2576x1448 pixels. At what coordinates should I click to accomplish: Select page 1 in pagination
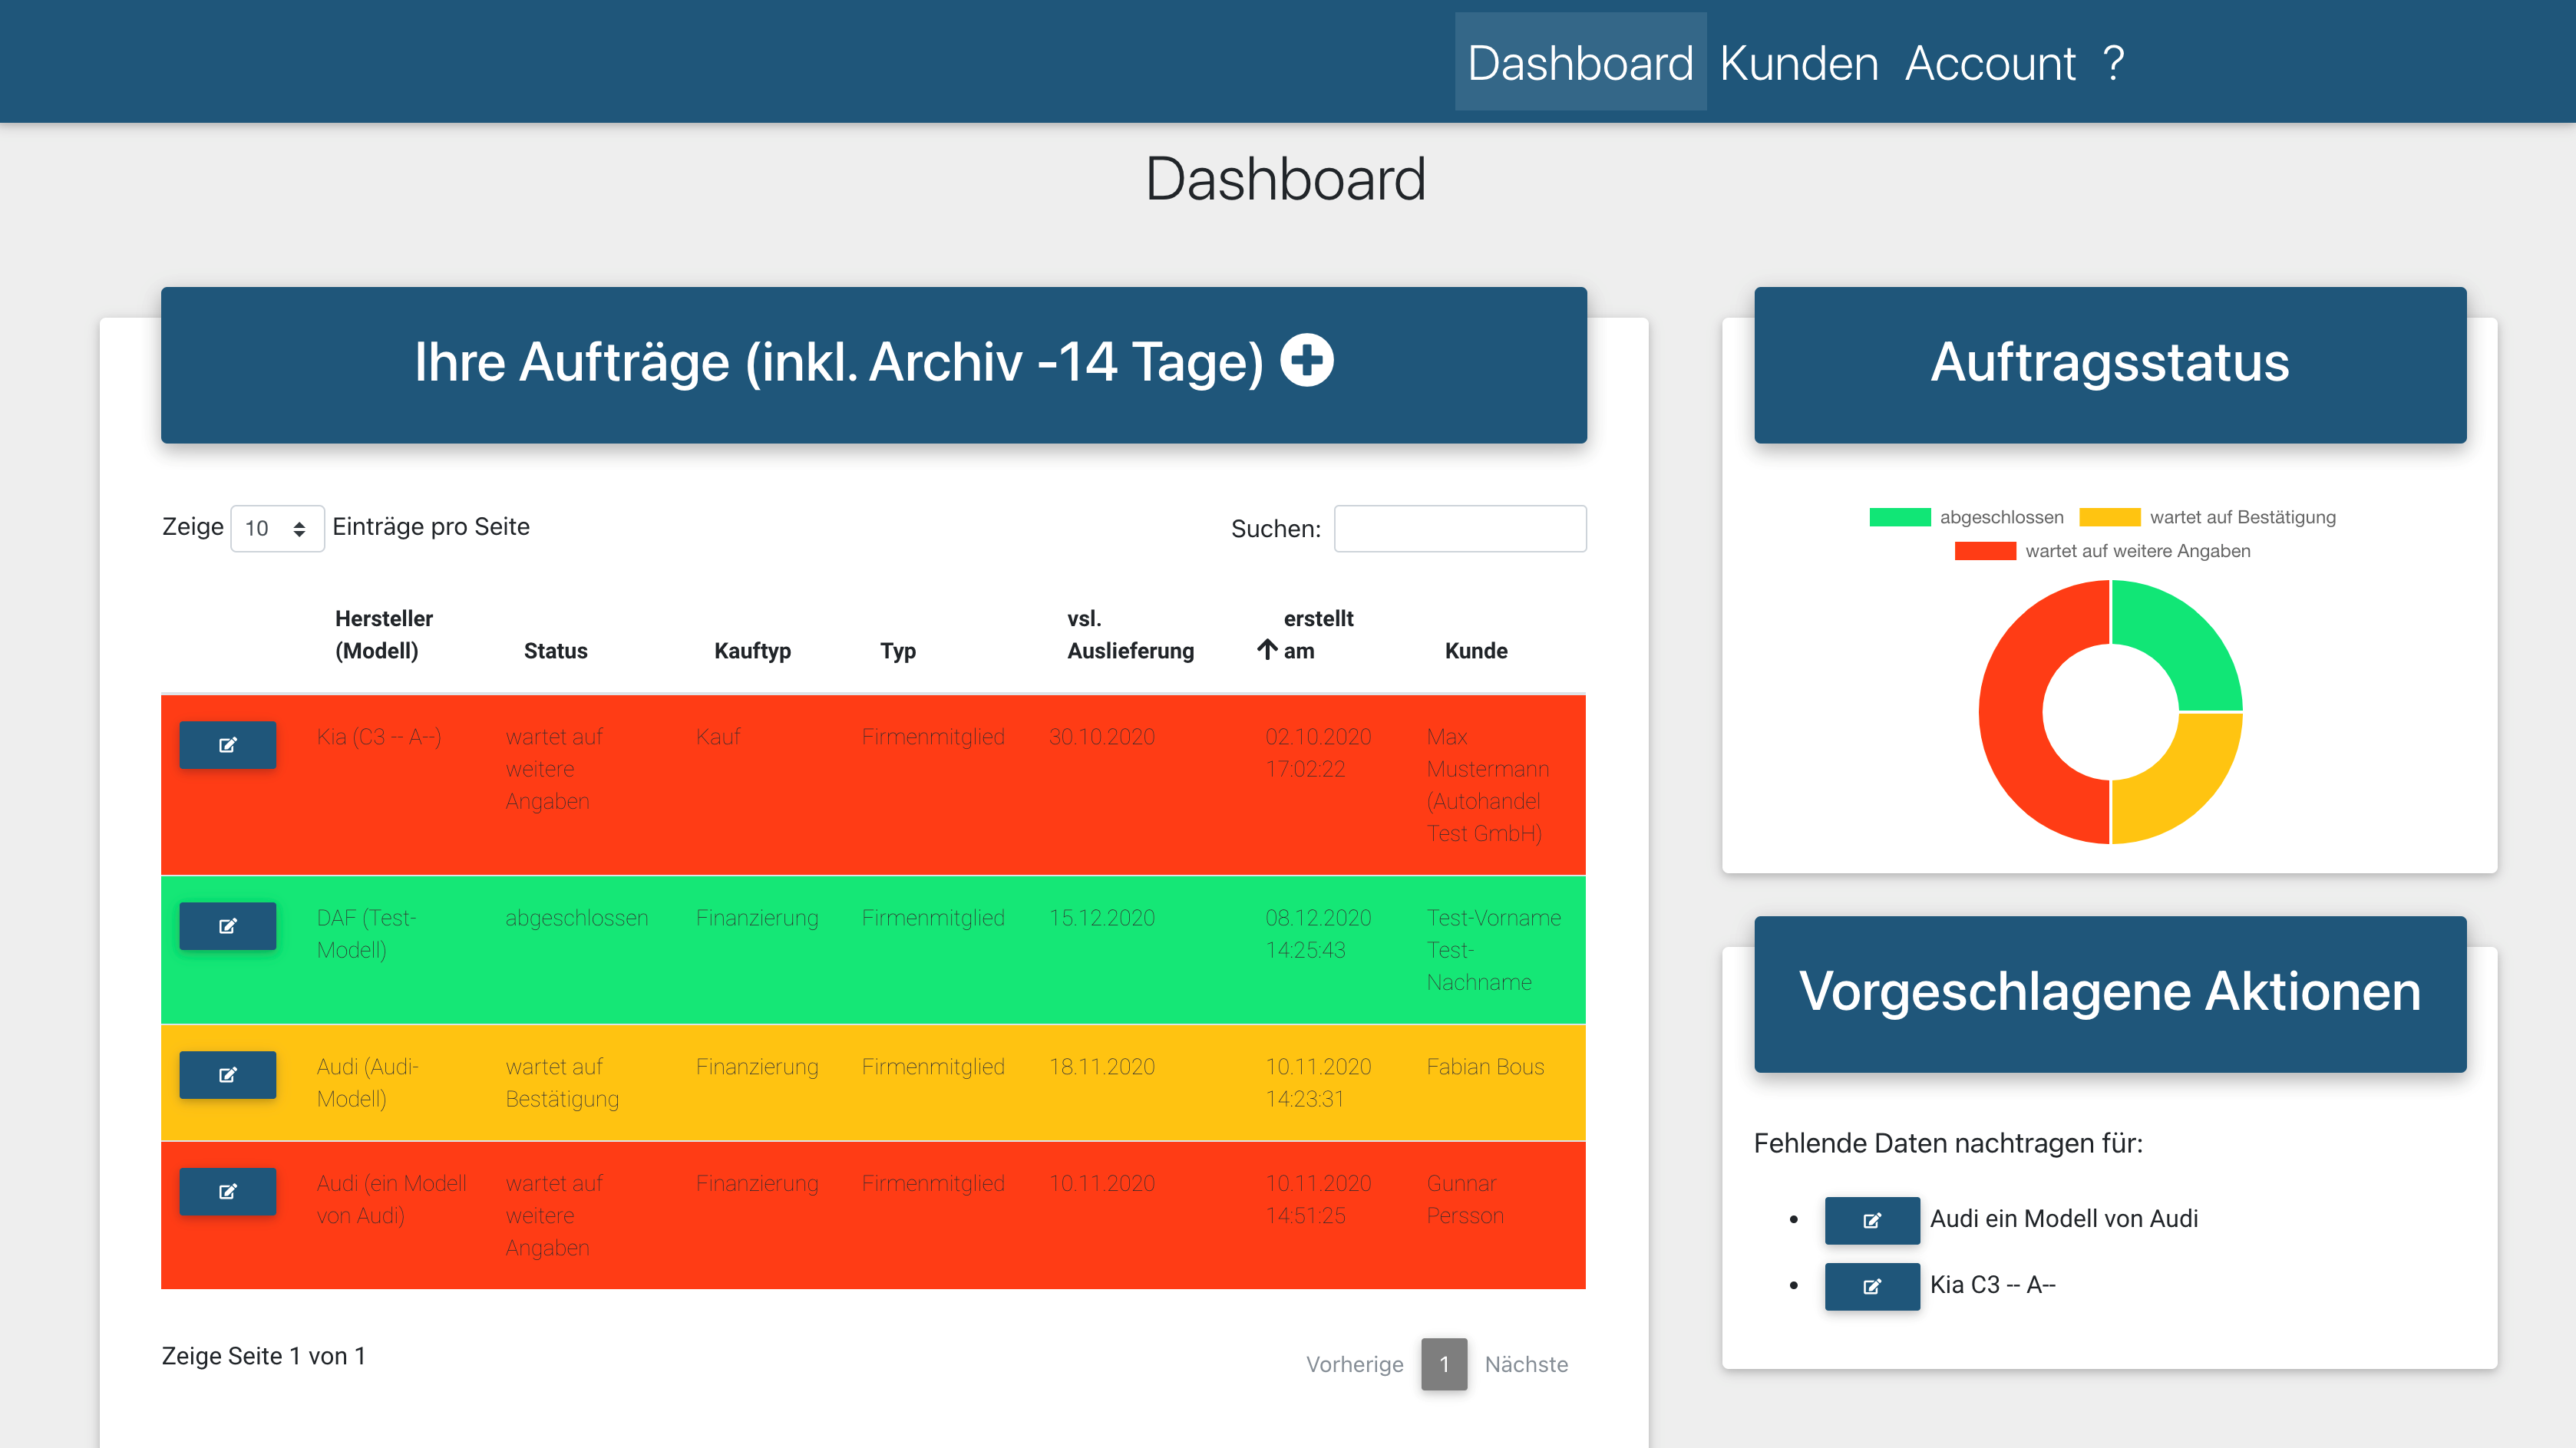coord(1444,1364)
